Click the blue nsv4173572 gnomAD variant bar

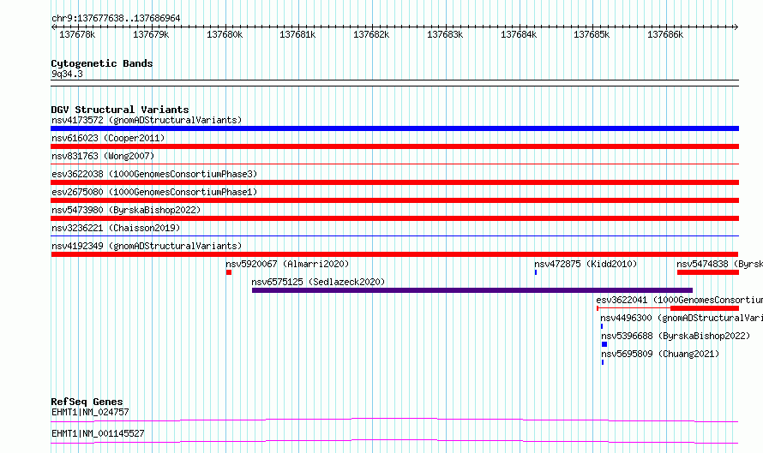394,128
